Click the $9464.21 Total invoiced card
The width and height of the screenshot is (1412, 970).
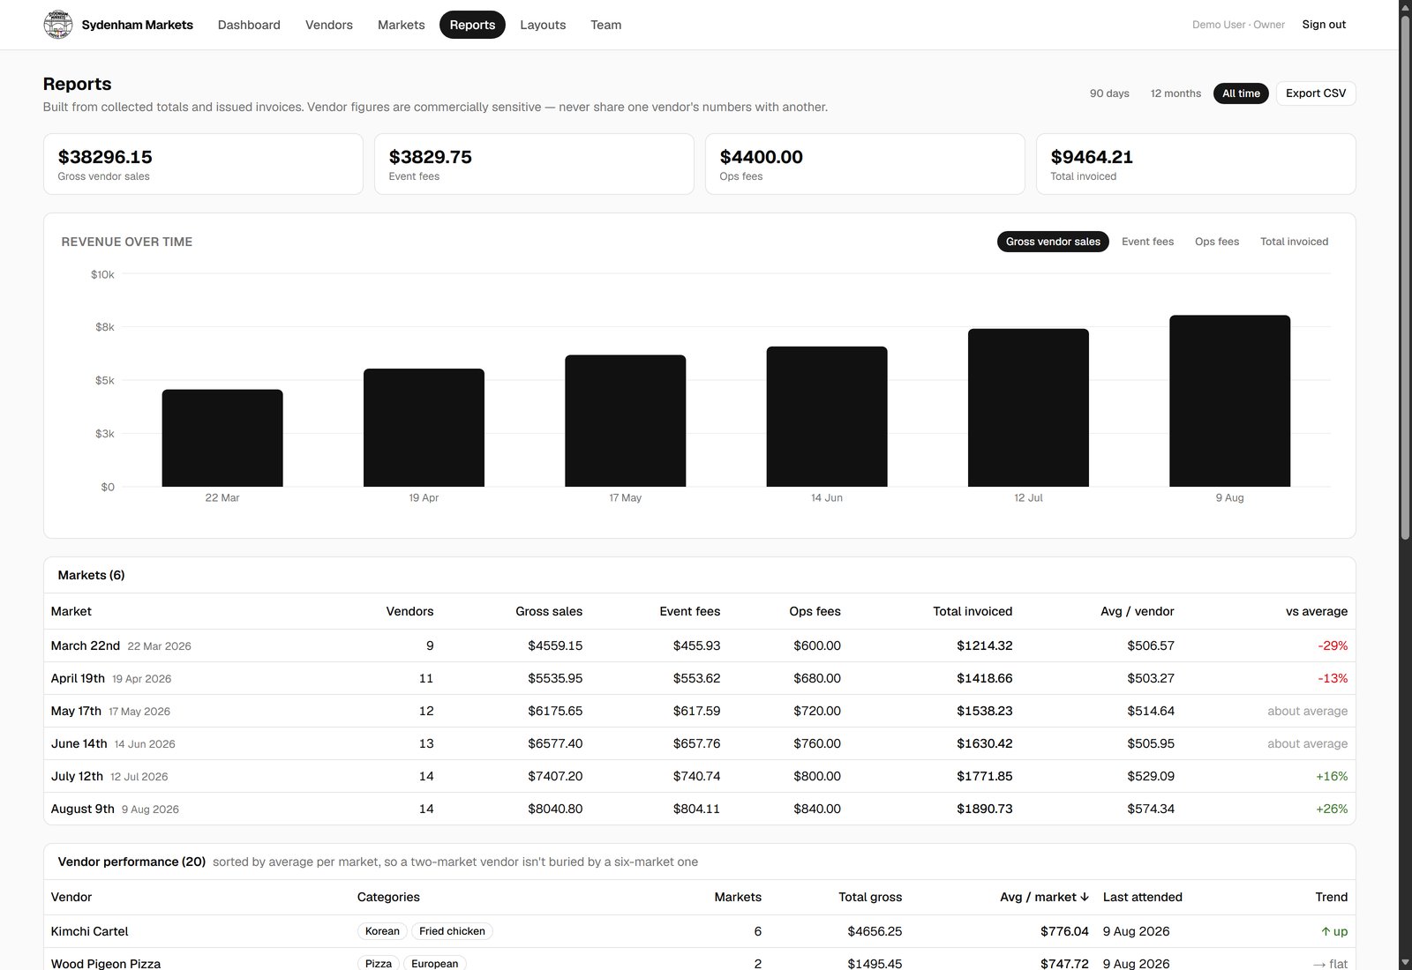[x=1196, y=164]
